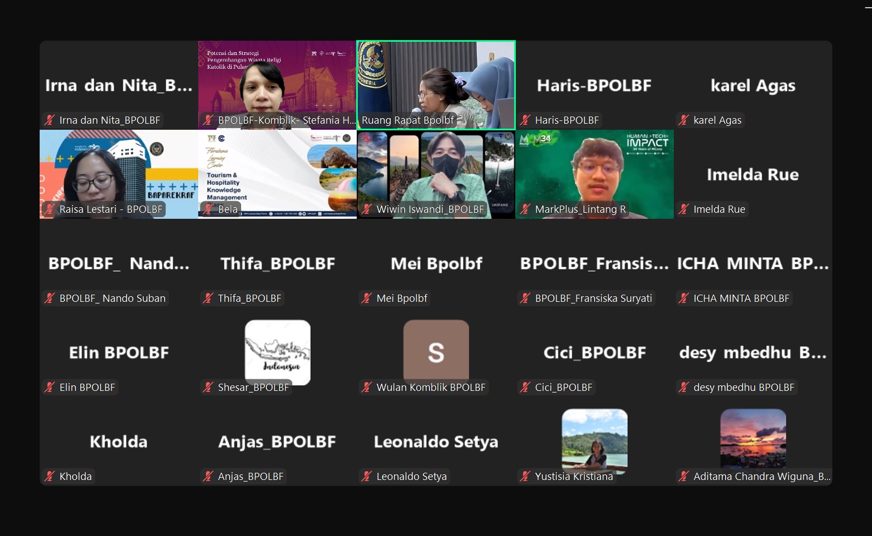Select MarkPlus_Lintang R video tile

point(595,174)
